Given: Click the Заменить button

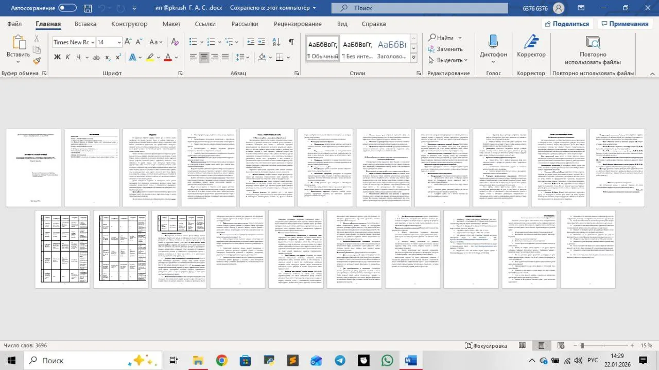Looking at the screenshot, I should [445, 49].
